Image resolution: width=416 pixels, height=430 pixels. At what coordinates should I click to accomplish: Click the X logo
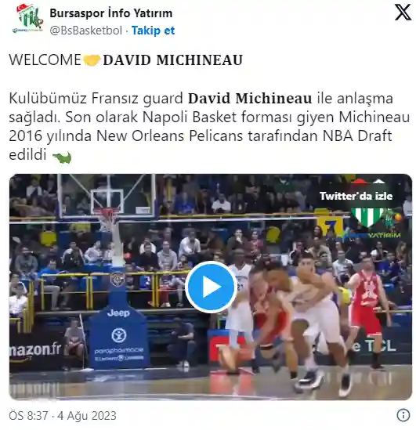[403, 13]
